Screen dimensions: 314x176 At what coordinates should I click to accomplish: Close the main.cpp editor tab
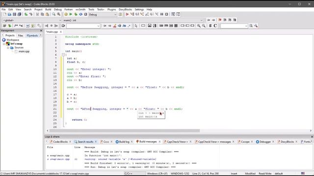(x=61, y=32)
